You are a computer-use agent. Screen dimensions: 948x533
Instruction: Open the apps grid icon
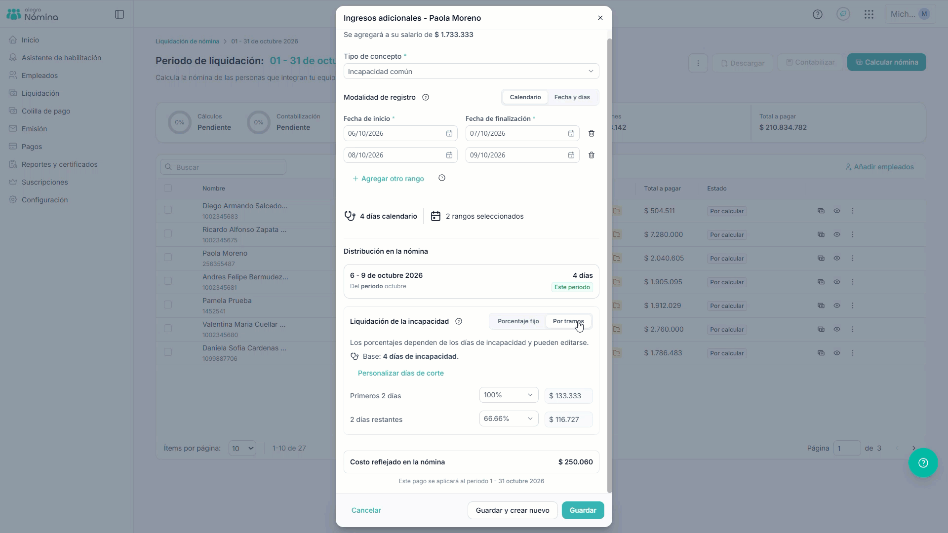[869, 14]
